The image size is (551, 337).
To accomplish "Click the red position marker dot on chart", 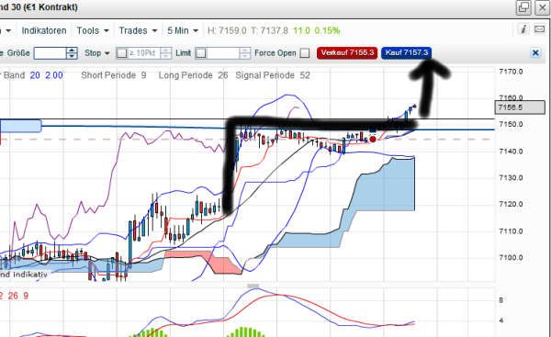I will [x=373, y=140].
